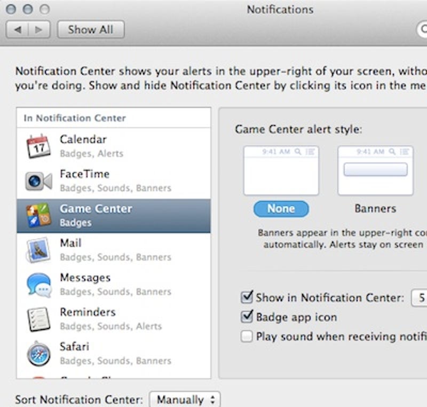Click the window zoom button
427x407 pixels.
[x=45, y=9]
